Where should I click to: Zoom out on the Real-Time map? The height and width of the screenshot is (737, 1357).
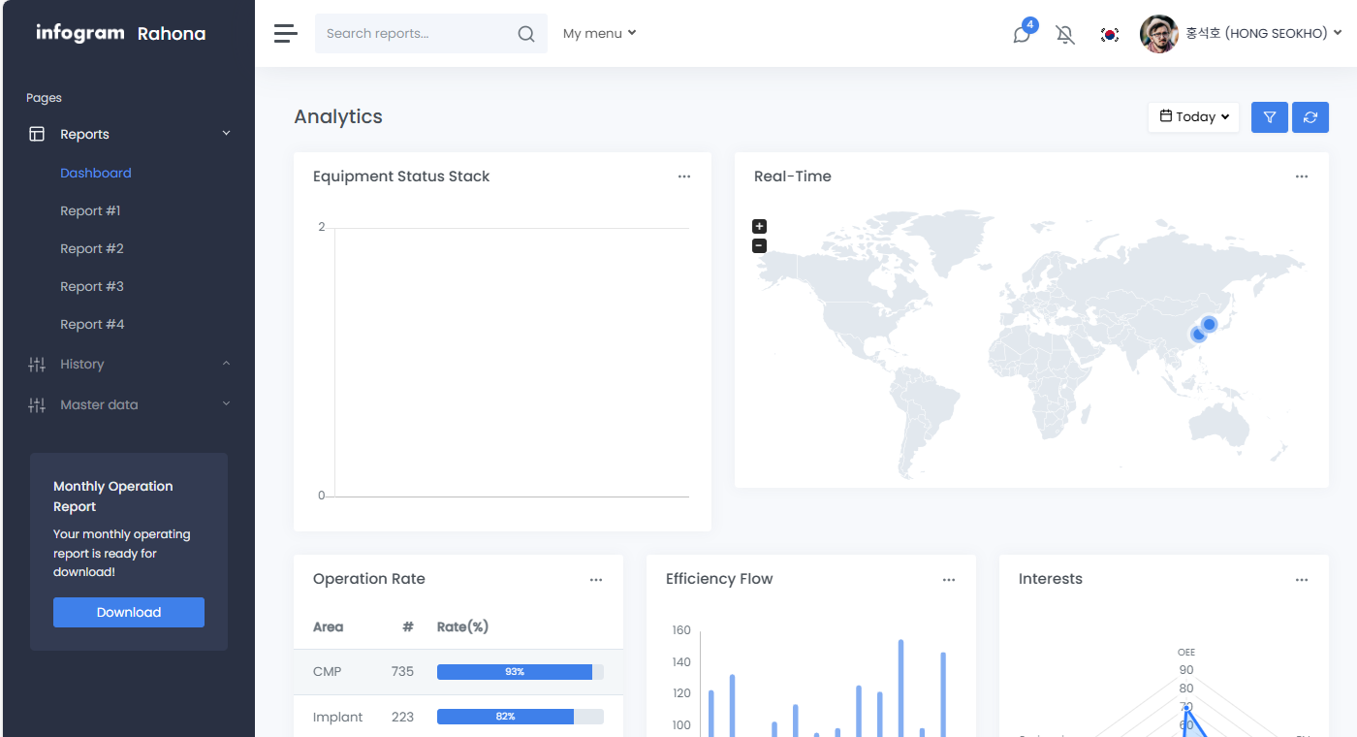tap(759, 246)
